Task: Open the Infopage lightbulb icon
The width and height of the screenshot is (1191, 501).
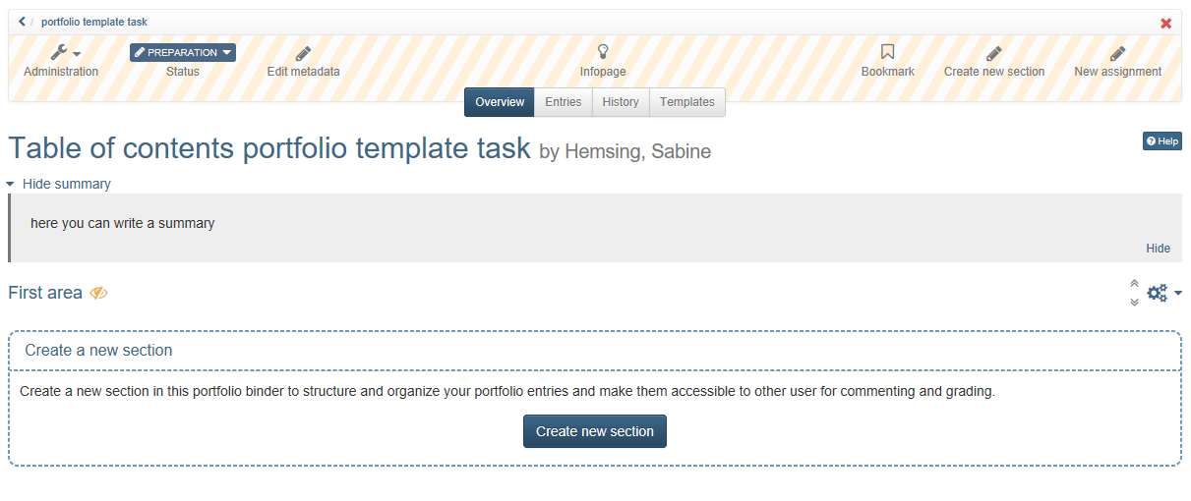Action: pyautogui.click(x=603, y=53)
